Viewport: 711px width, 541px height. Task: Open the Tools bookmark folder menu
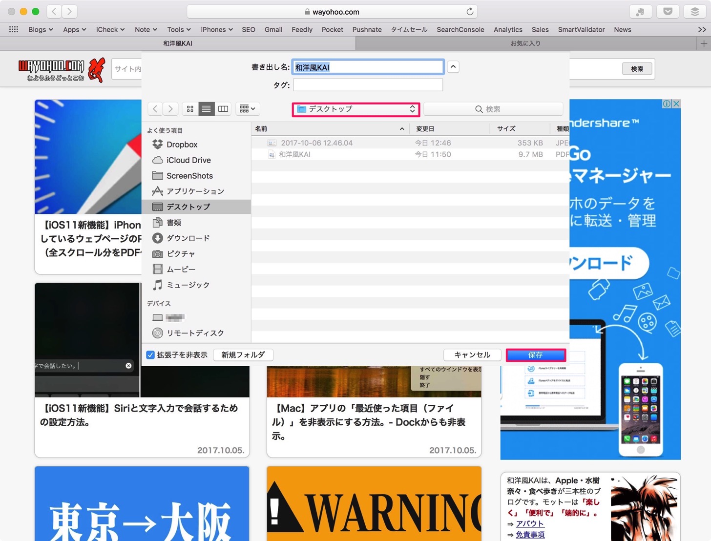coord(179,29)
